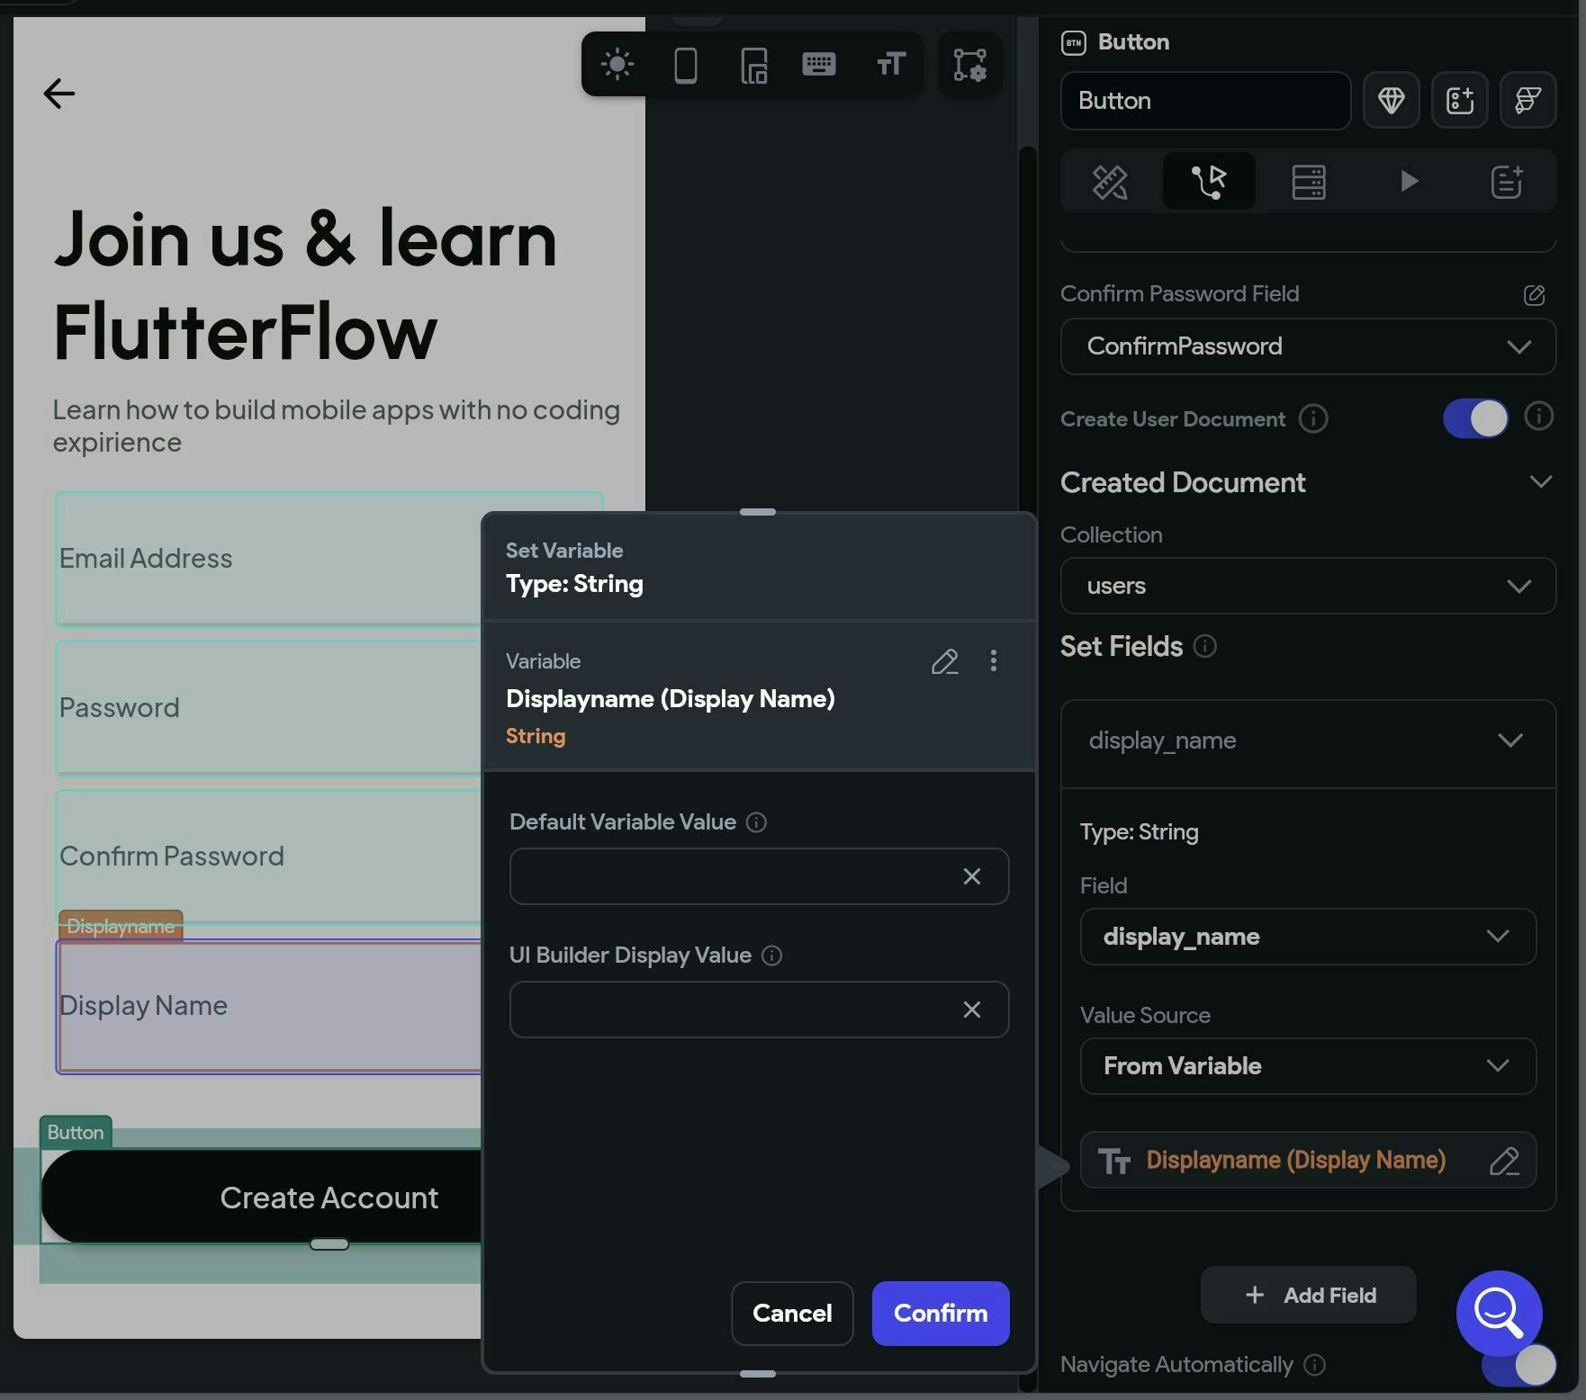The height and width of the screenshot is (1400, 1586).
Task: Toggle Create User Document switch
Action: (1476, 418)
